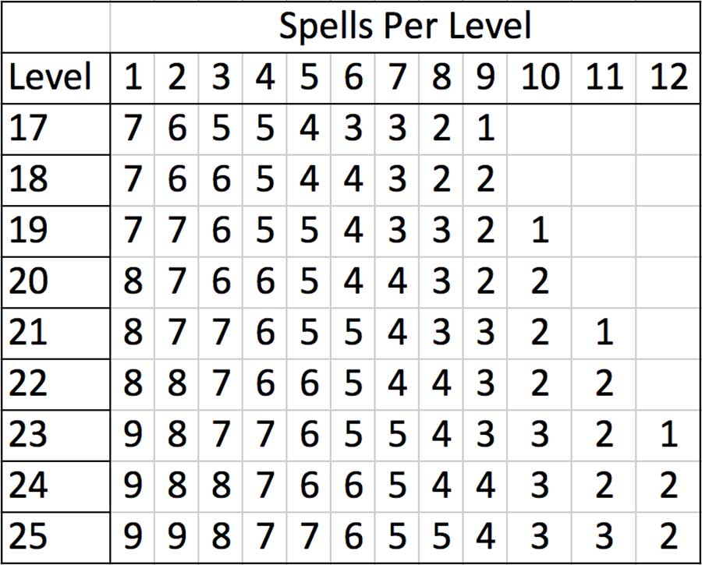This screenshot has width=702, height=565.
Task: Click the row label cell for level 17
Action: (x=55, y=129)
